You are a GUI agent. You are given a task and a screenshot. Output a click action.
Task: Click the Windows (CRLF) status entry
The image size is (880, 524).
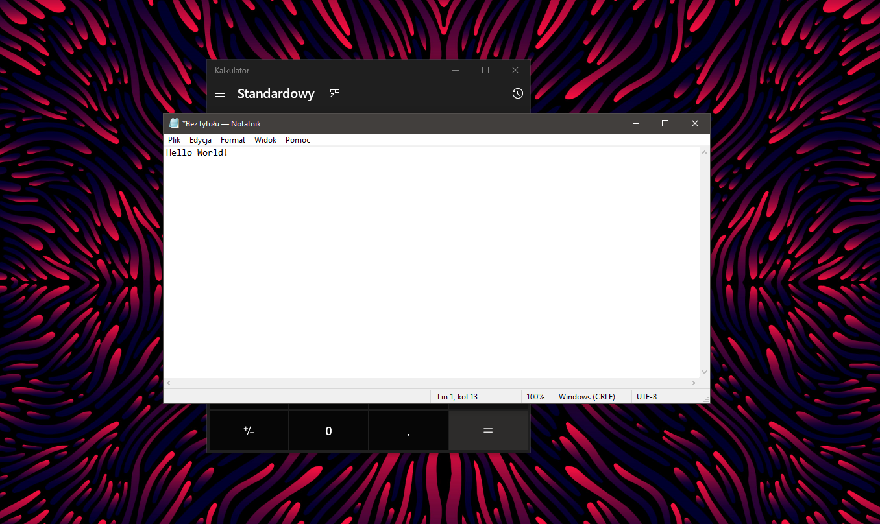(587, 396)
